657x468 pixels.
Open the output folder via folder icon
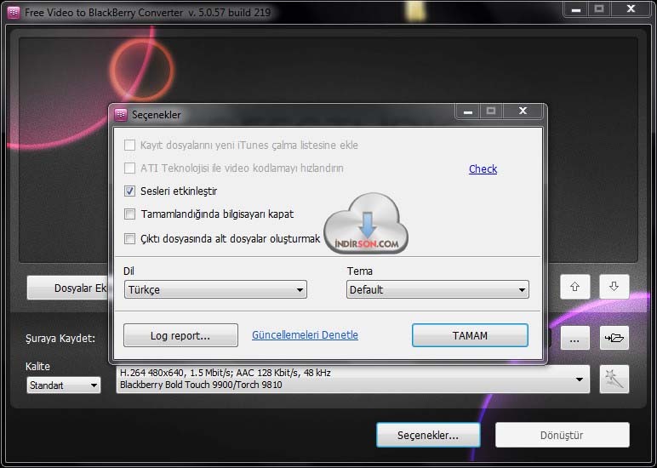point(614,338)
